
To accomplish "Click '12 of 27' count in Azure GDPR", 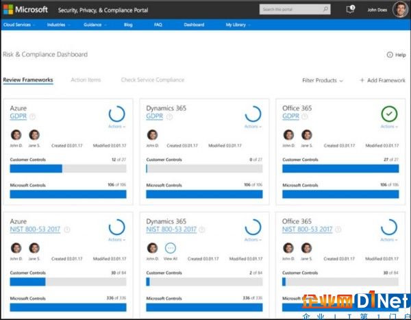I will point(119,160).
